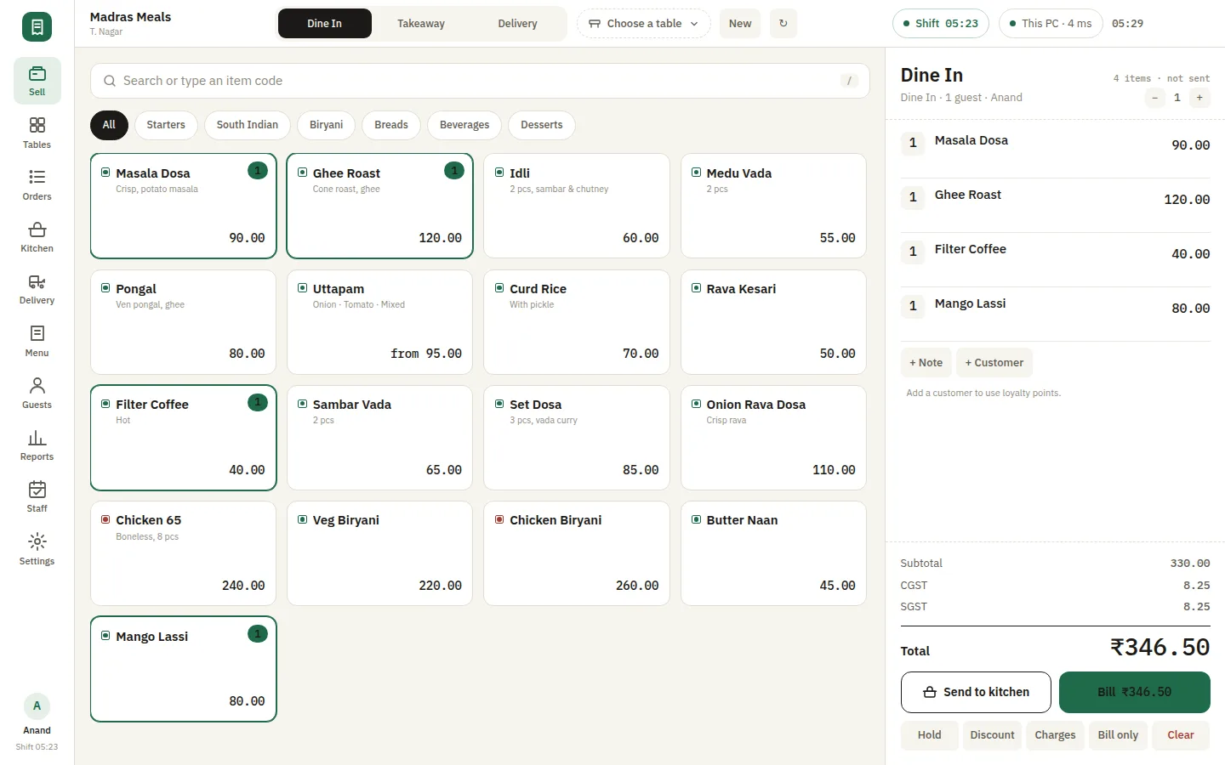Viewport: 1225px width, 765px height.
Task: Select the Uttapam item card
Action: pos(380,322)
